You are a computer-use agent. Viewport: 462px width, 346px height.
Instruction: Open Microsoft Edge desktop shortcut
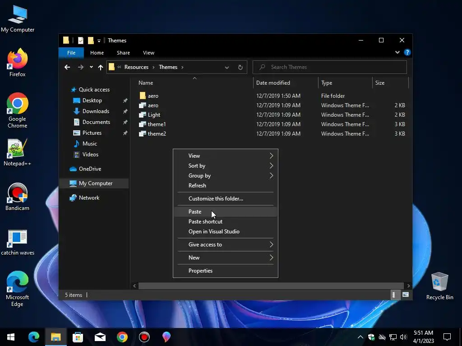(x=18, y=289)
